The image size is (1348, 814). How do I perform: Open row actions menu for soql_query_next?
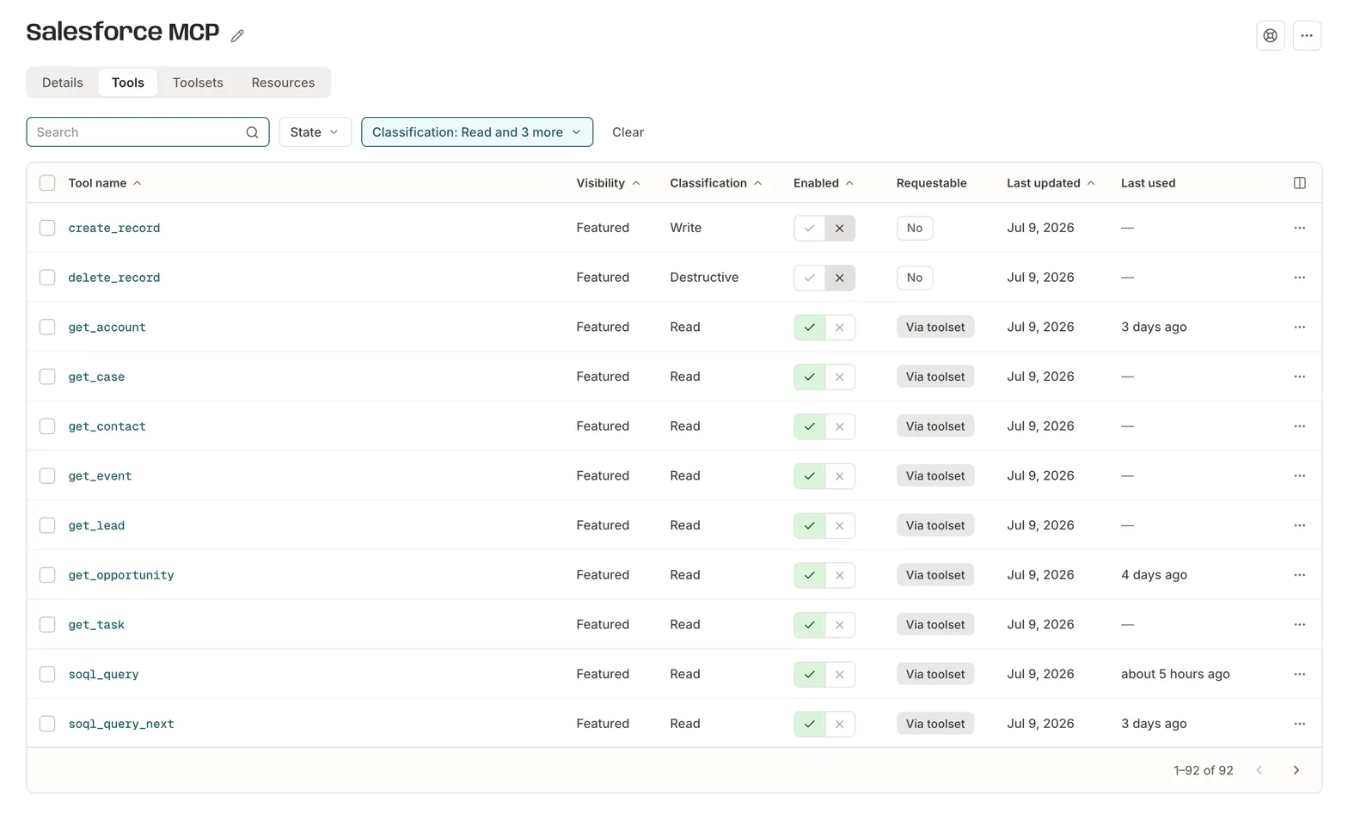pos(1299,724)
